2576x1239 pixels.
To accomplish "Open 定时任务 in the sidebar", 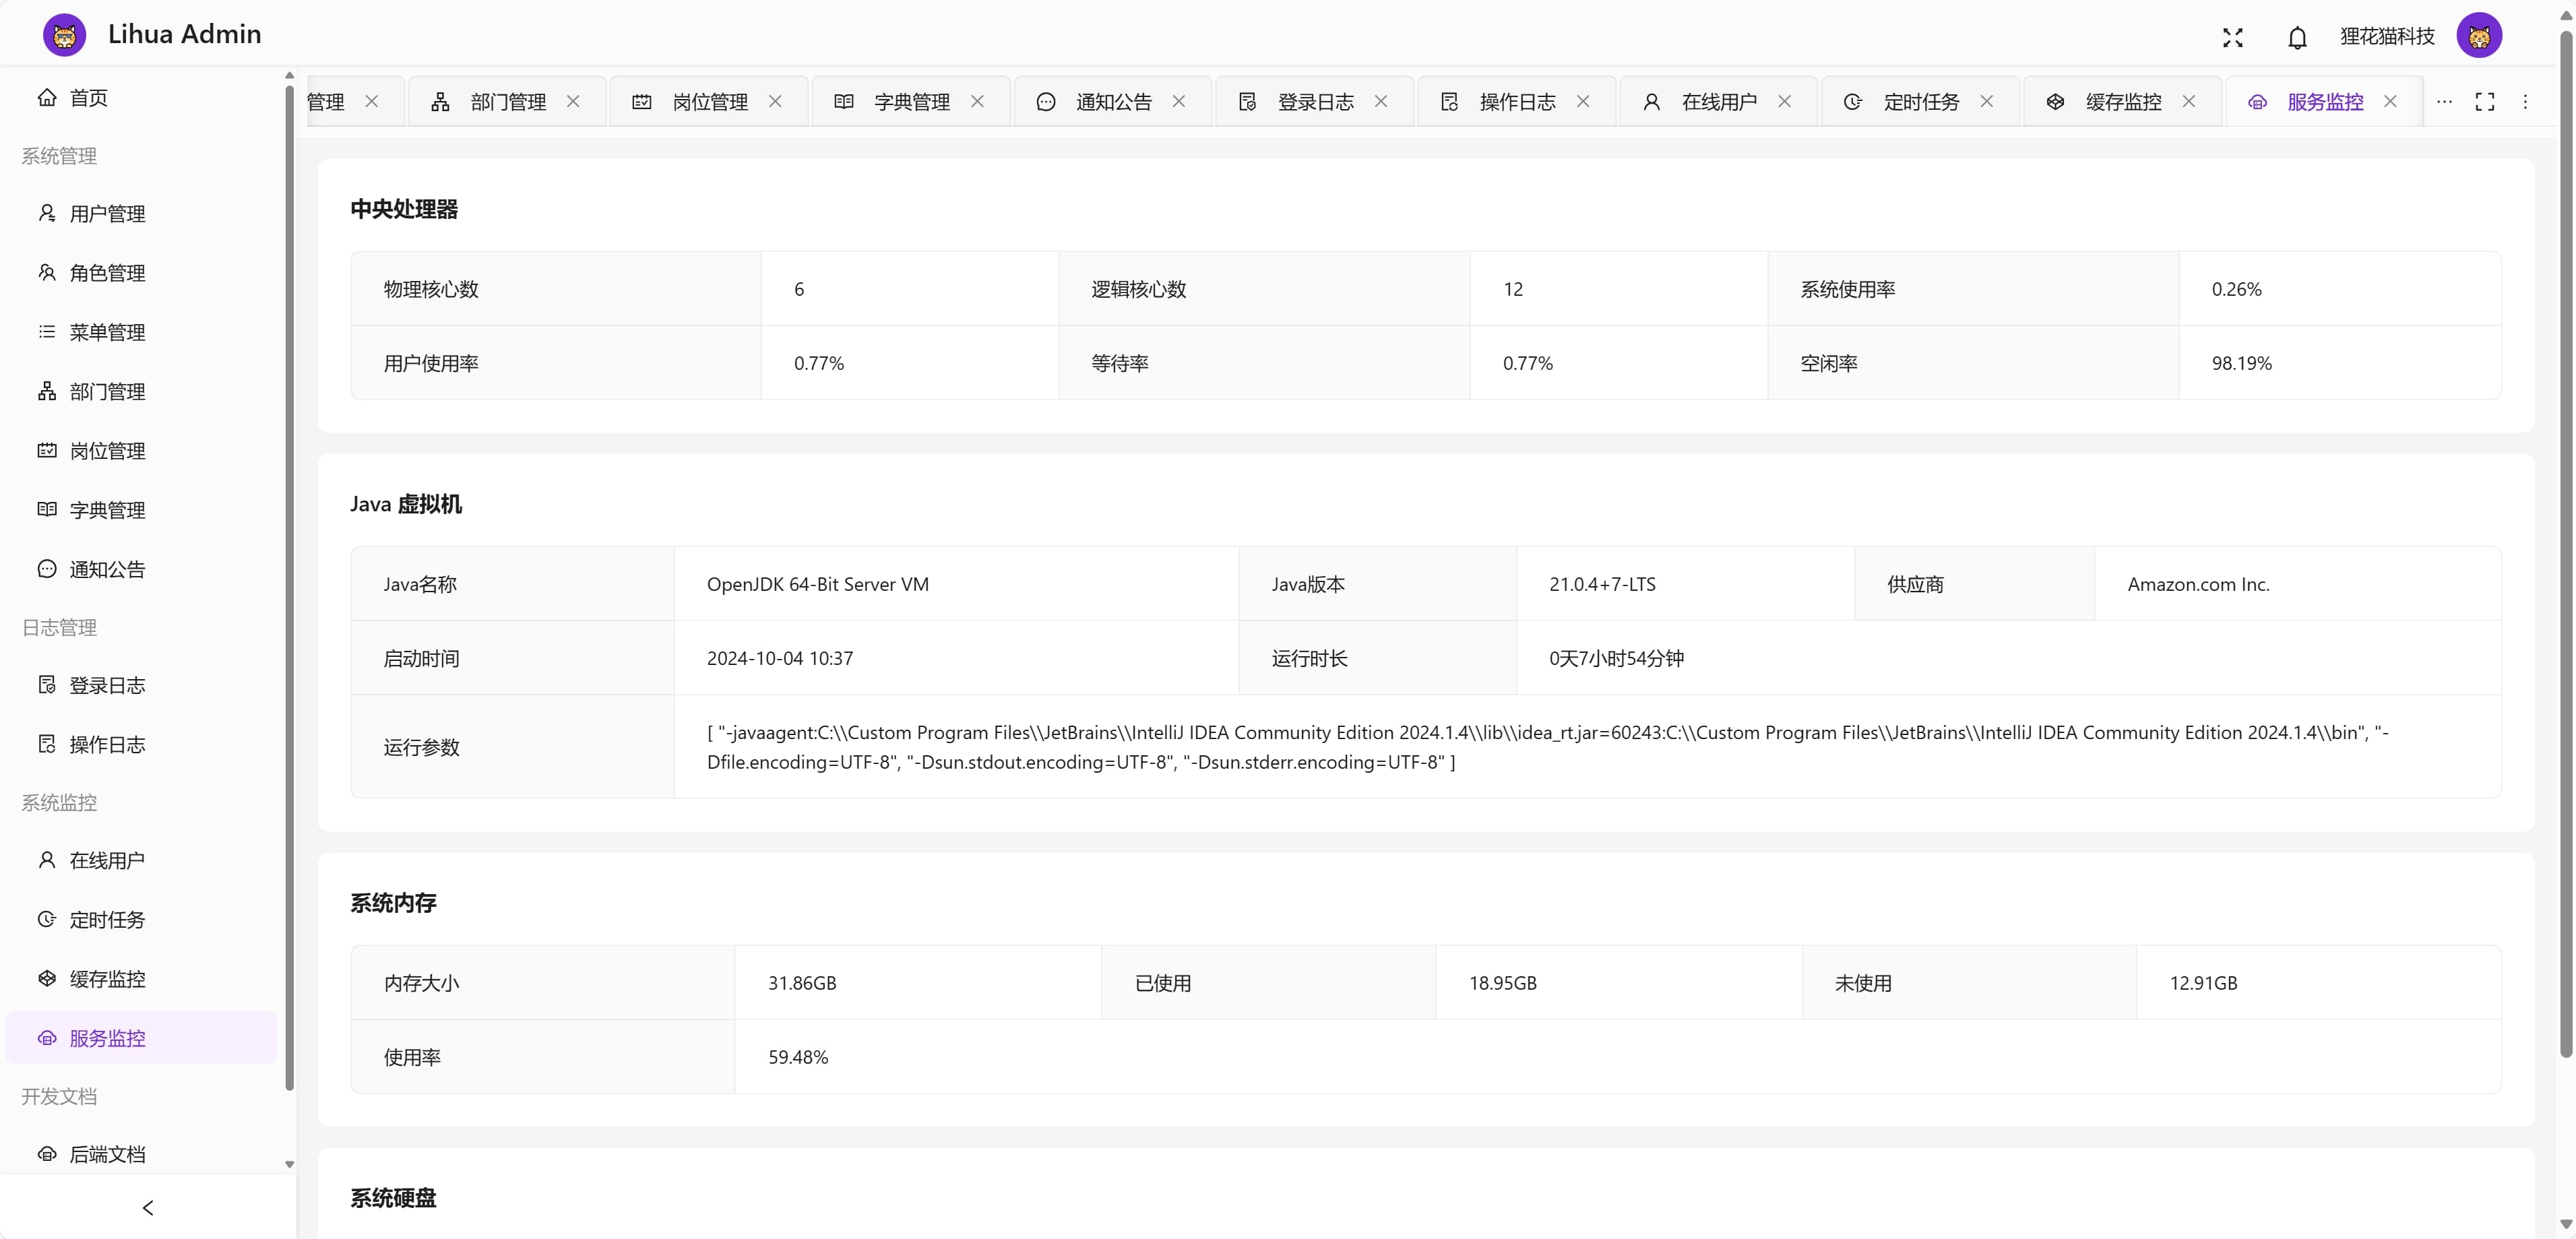I will pyautogui.click(x=142, y=919).
